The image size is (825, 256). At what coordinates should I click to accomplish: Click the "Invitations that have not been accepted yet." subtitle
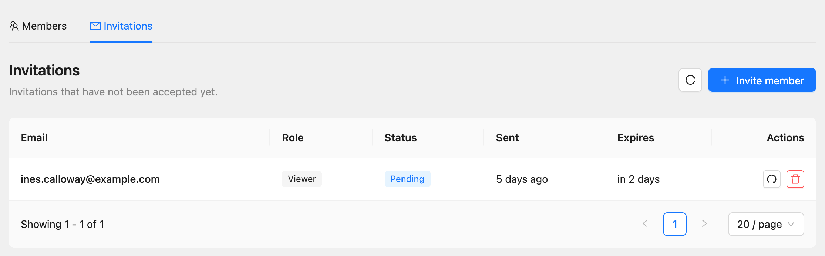click(113, 92)
